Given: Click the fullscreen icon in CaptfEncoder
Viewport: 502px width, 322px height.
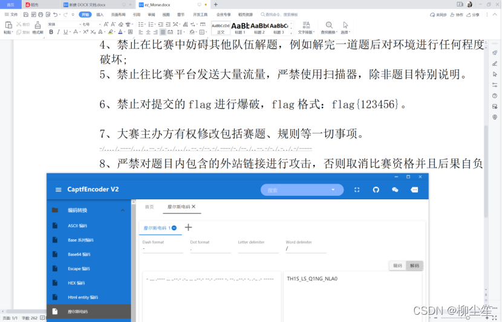Looking at the screenshot, I should pos(357,190).
